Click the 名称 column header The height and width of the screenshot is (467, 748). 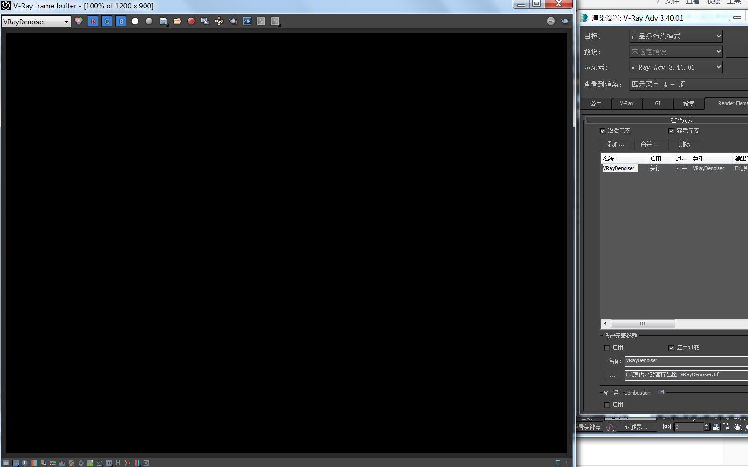tap(624, 158)
